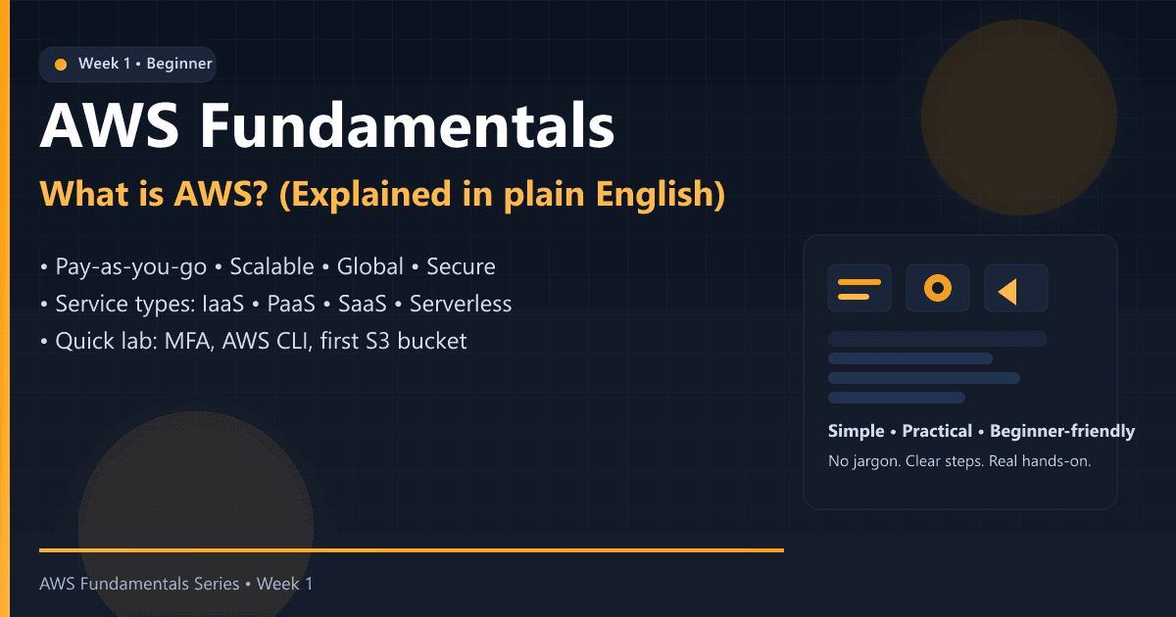Viewport: 1176px width, 617px height.
Task: Click the "AWS Fundamentals" main title
Action: pos(327,127)
